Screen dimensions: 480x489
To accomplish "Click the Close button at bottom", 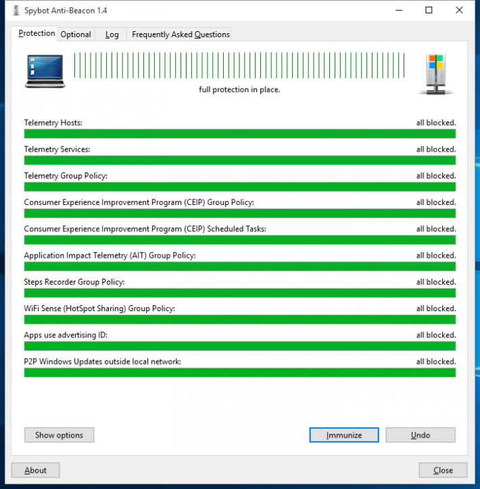I will (443, 470).
